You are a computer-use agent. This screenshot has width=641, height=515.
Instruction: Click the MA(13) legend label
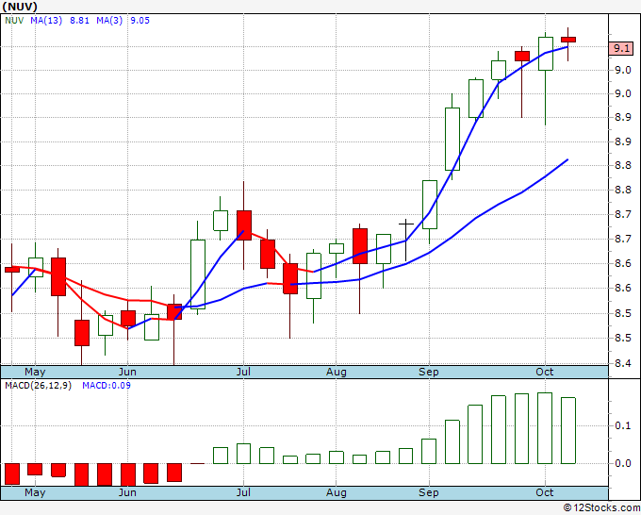click(x=46, y=21)
